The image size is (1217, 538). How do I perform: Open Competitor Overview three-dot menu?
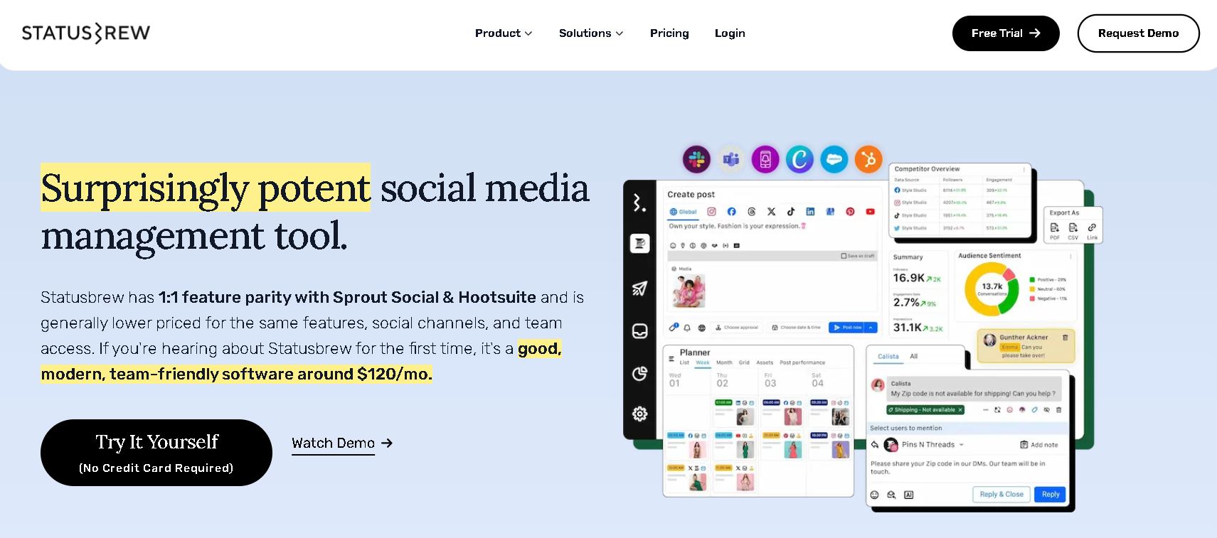(1024, 169)
